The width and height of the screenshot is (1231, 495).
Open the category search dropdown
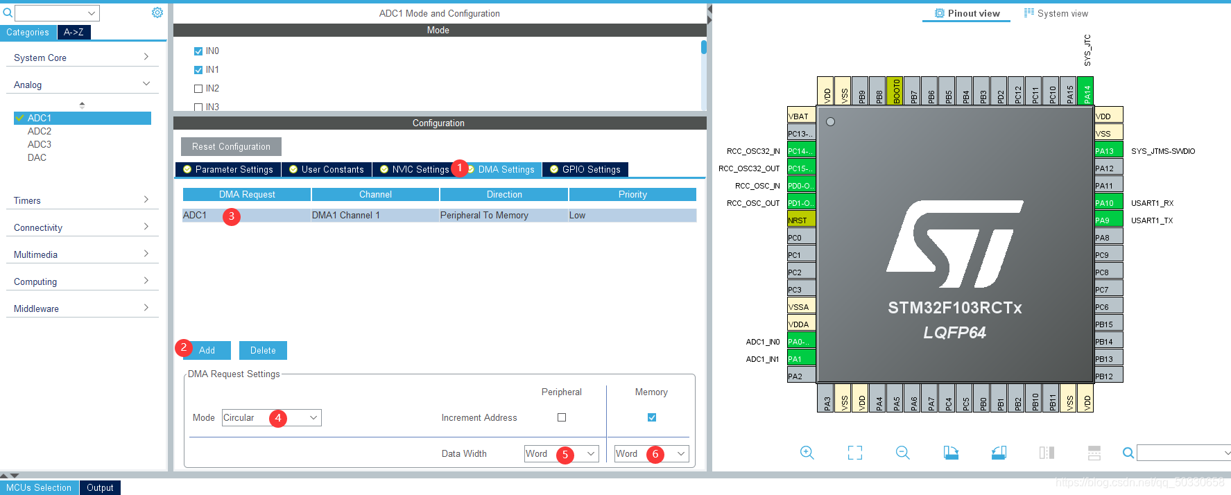tap(92, 13)
